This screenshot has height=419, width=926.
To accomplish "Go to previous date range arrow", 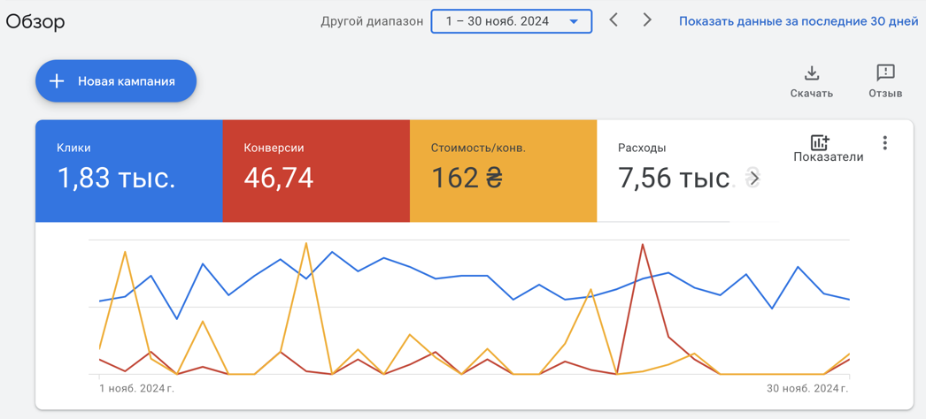I will [x=613, y=20].
